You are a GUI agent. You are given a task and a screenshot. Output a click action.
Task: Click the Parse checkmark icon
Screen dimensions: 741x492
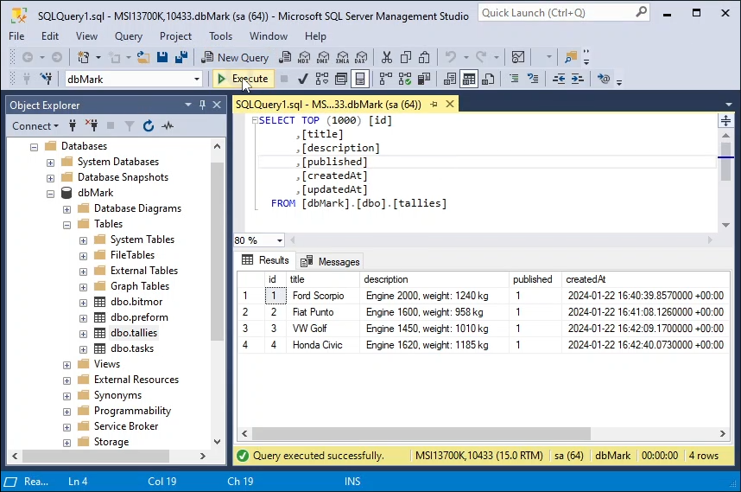point(303,79)
